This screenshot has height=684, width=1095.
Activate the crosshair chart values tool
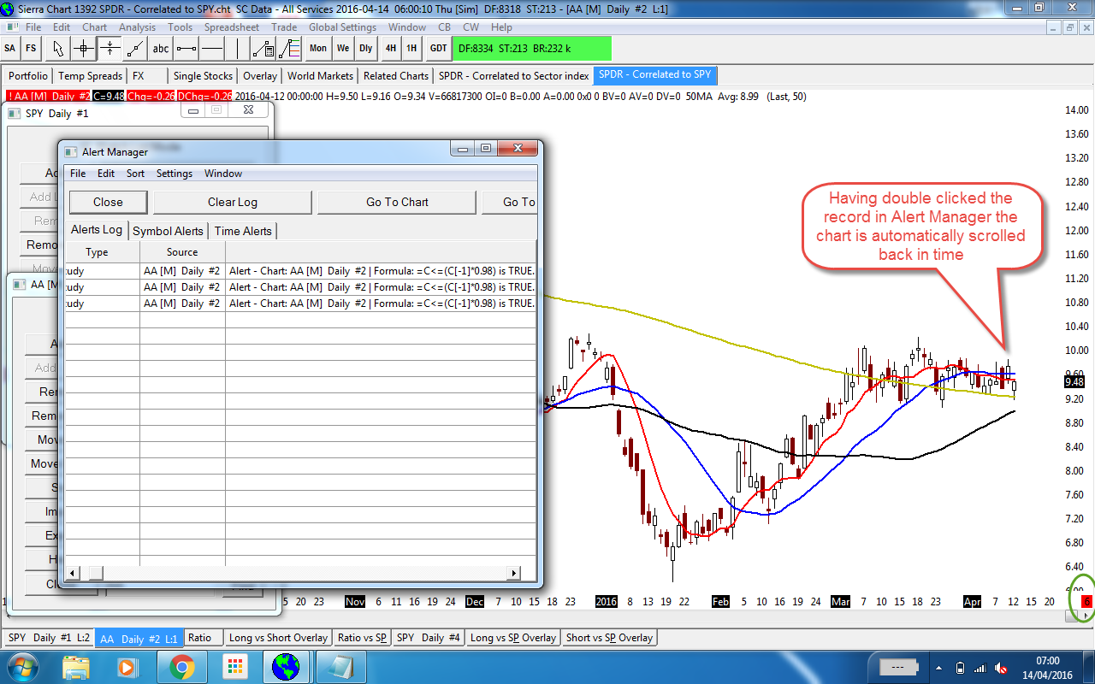[x=84, y=48]
